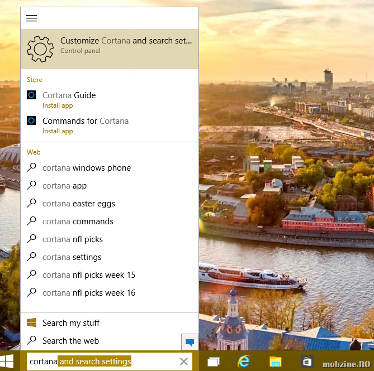Viewport: 374px width, 371px height.
Task: Select Cortana Guide store result
Action: click(x=110, y=100)
